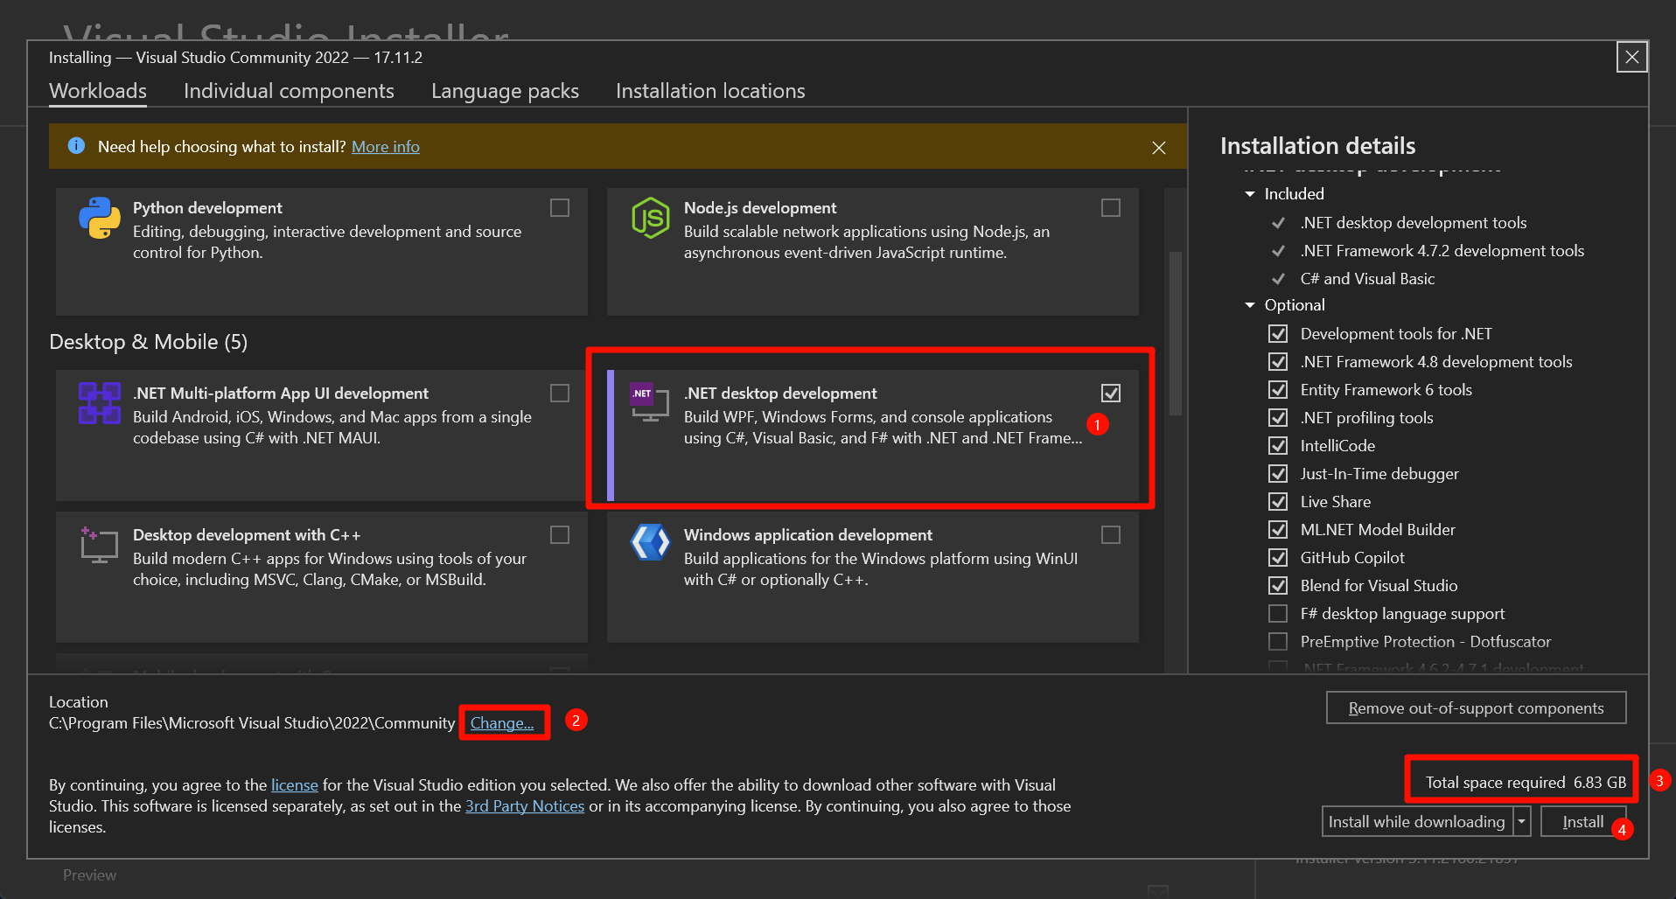Uncheck .NET Framework 4.8 development tools
Viewport: 1676px width, 899px height.
1278,362
